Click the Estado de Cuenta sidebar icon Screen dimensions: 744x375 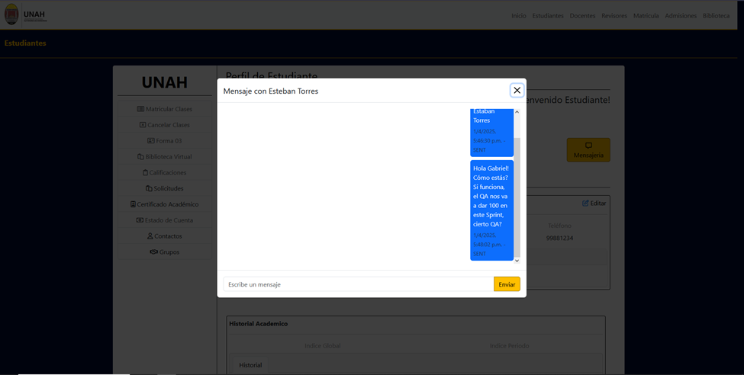[x=140, y=220]
